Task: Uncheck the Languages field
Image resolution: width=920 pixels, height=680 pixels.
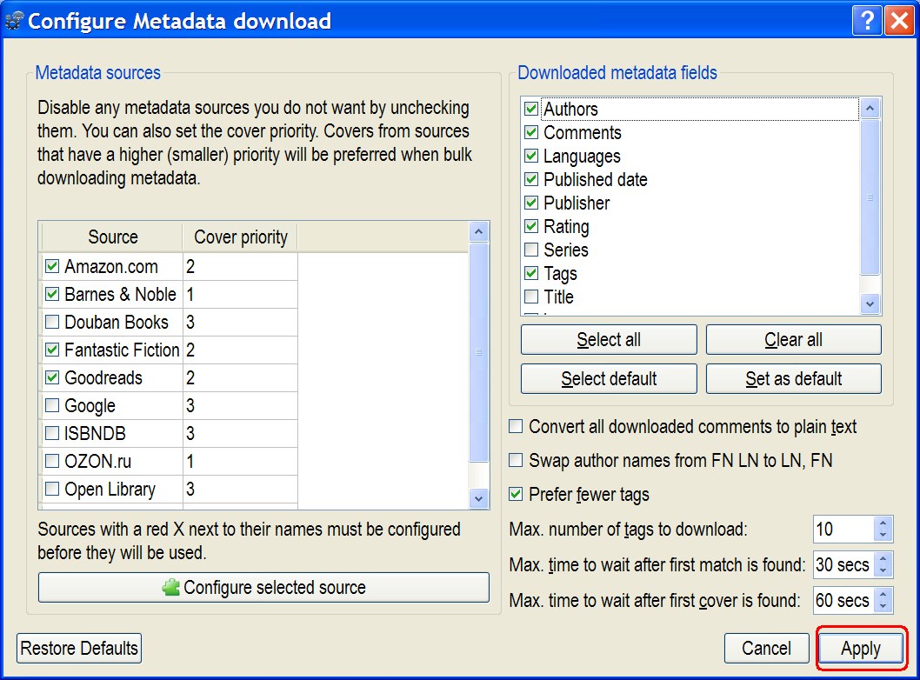Action: [531, 156]
